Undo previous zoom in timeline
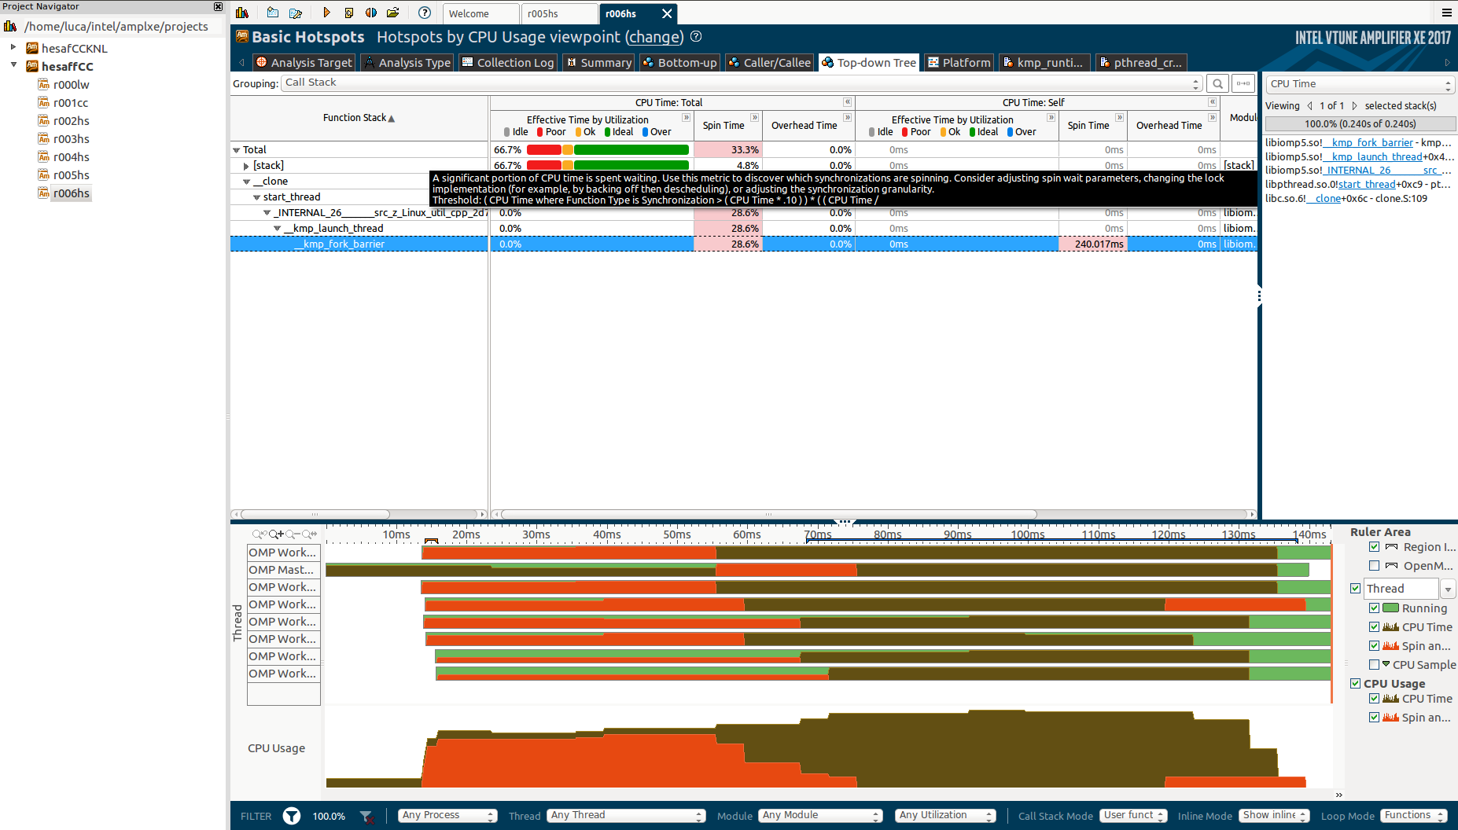The width and height of the screenshot is (1458, 830). [259, 534]
